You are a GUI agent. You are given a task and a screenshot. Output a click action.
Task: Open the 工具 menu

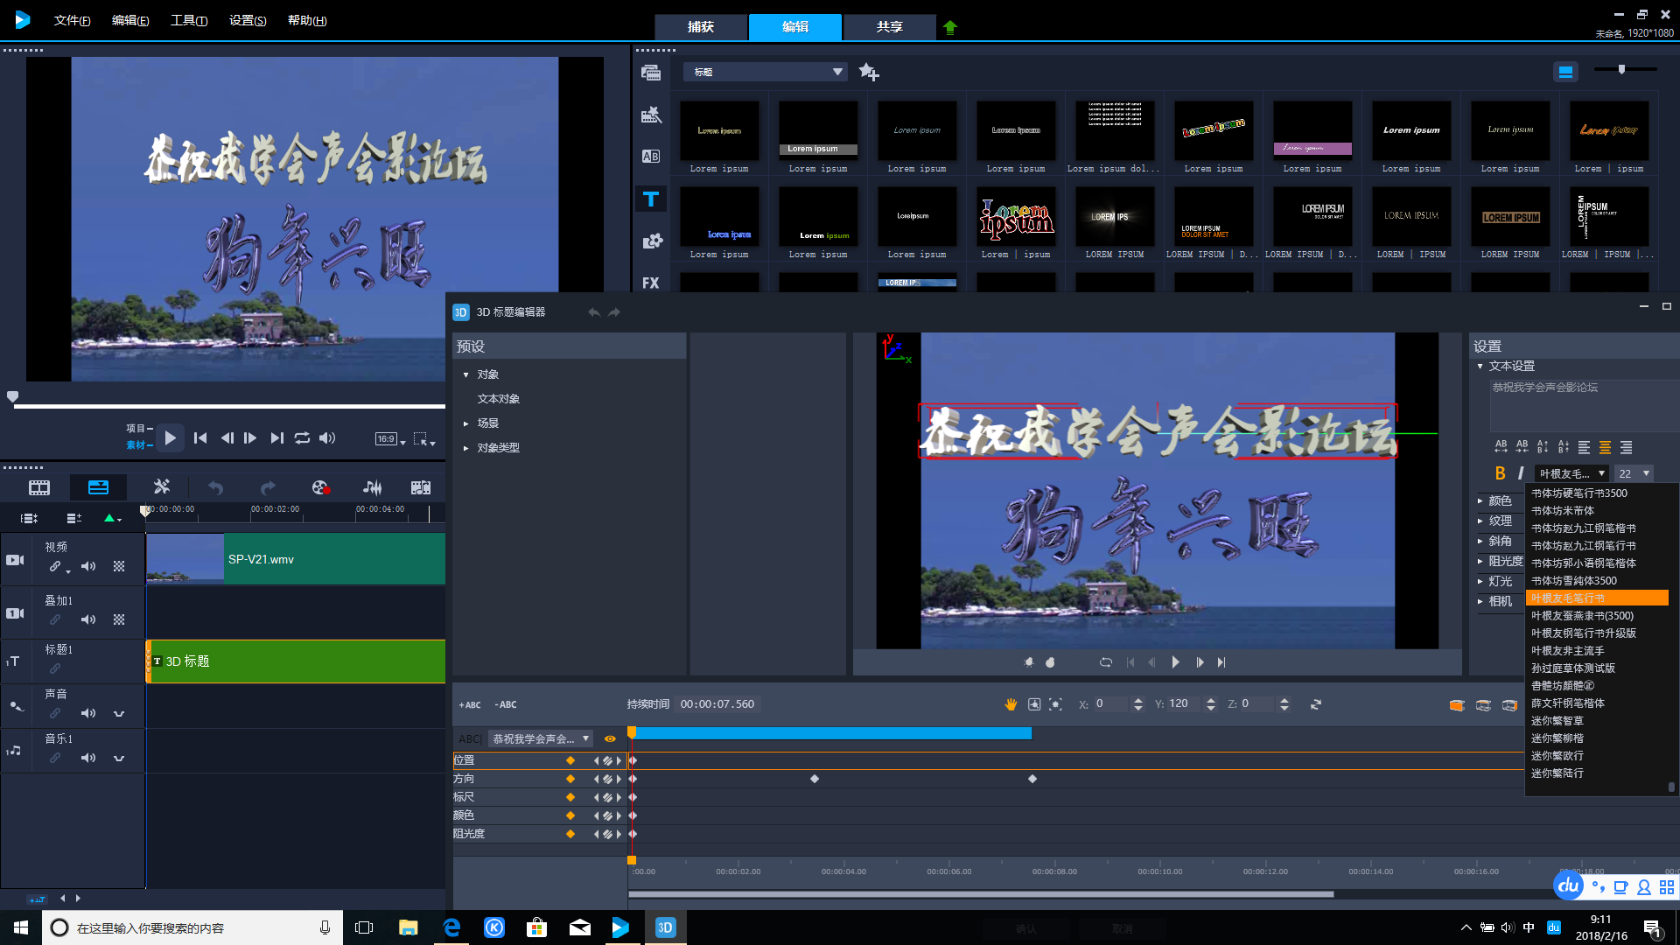pyautogui.click(x=188, y=20)
